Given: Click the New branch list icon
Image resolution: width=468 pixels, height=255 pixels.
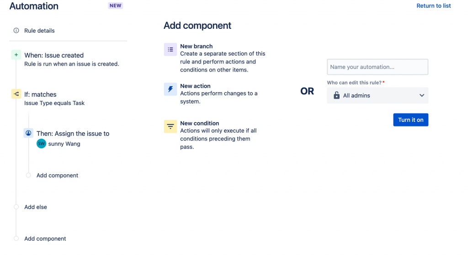Looking at the screenshot, I should coord(170,50).
